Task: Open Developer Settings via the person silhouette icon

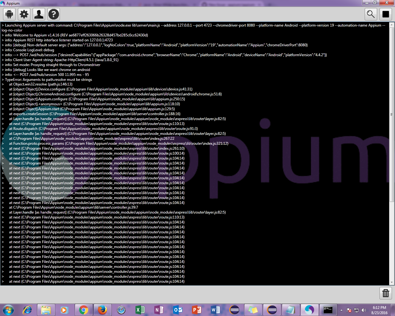Action: coord(39,14)
